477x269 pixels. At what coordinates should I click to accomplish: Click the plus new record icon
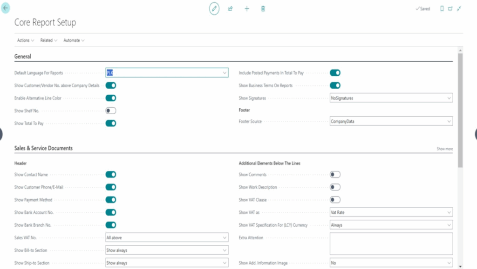[x=247, y=9]
